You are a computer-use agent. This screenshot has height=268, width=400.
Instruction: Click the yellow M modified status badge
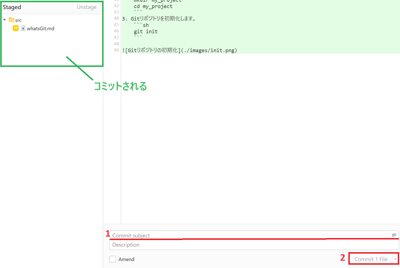[16, 28]
